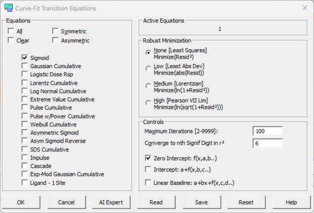Tick Log Normal Cumulative checkbox

tap(24, 91)
